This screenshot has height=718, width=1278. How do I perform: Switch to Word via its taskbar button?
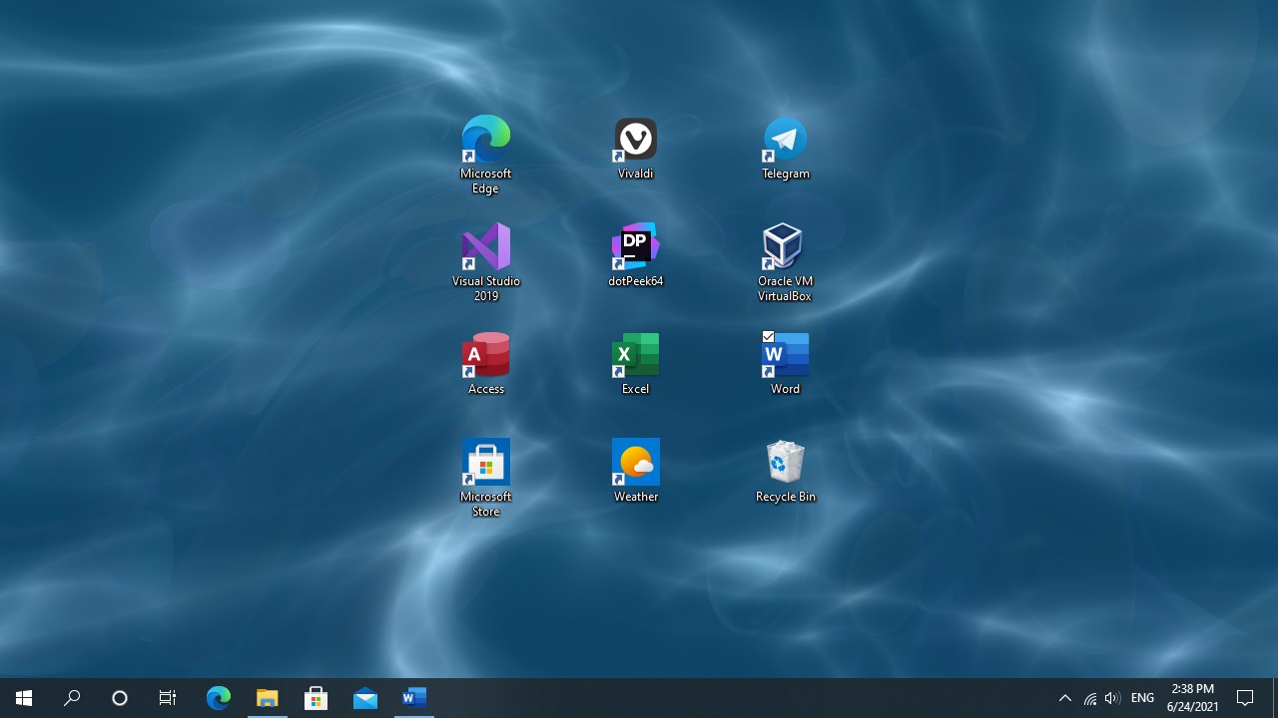413,698
